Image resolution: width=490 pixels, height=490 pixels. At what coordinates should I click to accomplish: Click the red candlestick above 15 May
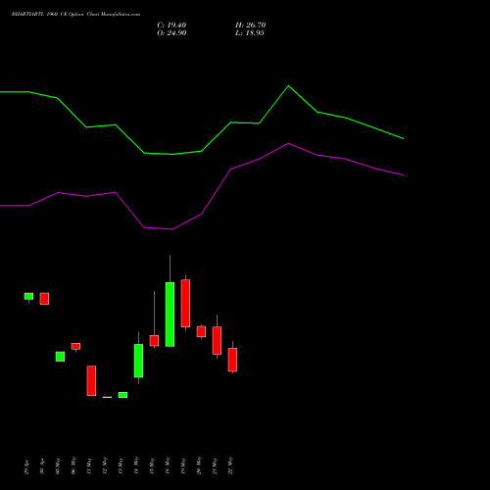tap(154, 341)
